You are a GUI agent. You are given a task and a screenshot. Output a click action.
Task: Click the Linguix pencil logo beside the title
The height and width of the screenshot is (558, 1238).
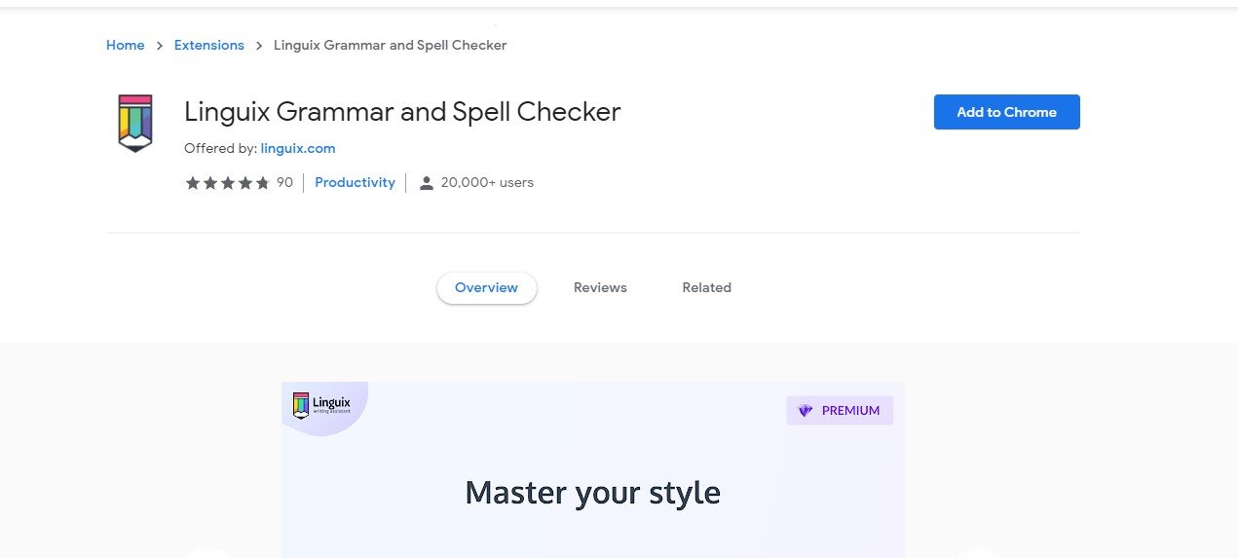(135, 123)
